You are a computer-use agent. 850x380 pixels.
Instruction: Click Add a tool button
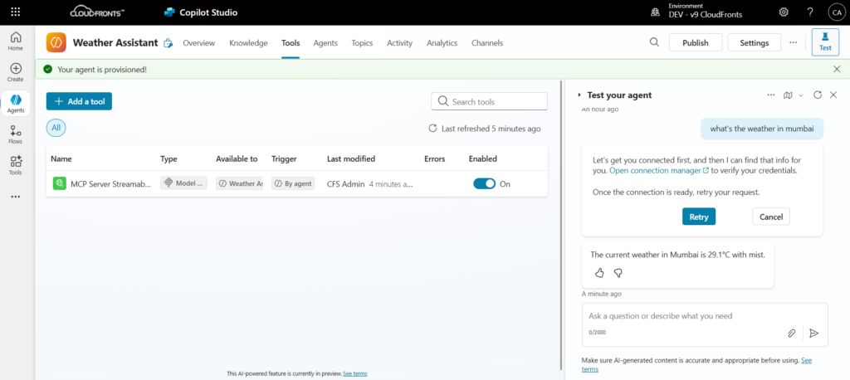[79, 101]
